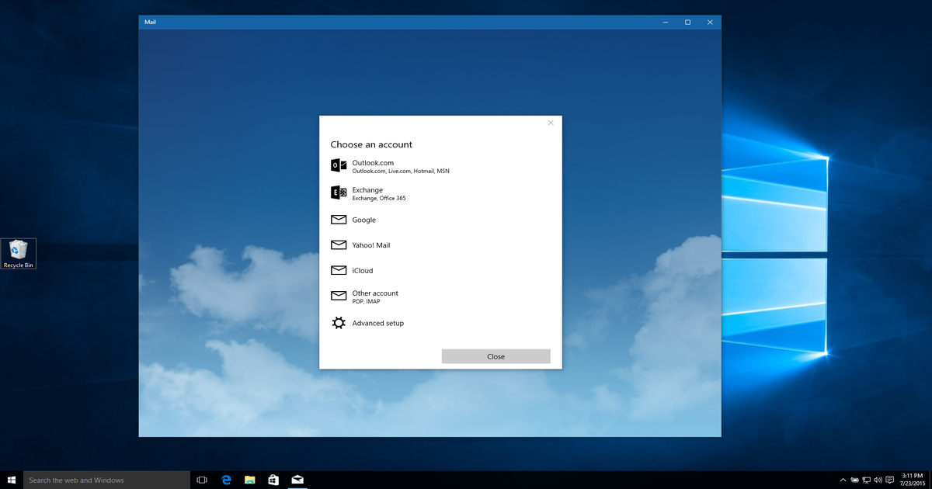Viewport: 932px width, 489px height.
Task: Open the Windows Start menu
Action: (x=12, y=480)
